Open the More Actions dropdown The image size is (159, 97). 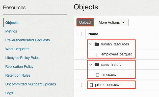tap(112, 22)
